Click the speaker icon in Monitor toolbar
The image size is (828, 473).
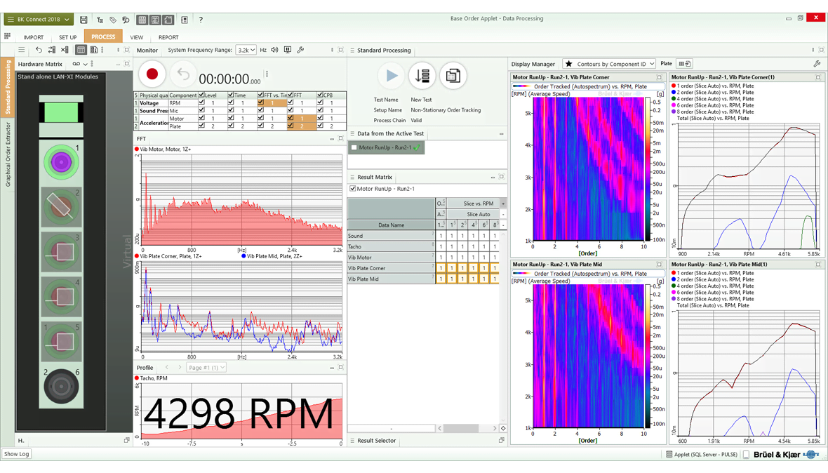pos(274,51)
